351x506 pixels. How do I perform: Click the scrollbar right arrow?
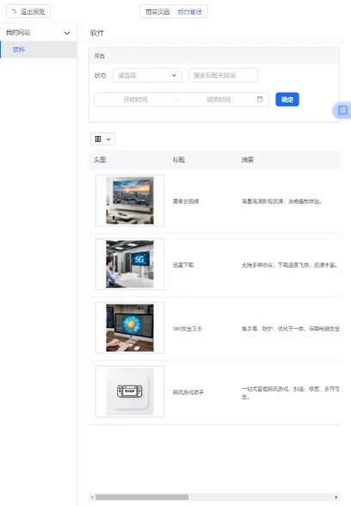tap(336, 497)
